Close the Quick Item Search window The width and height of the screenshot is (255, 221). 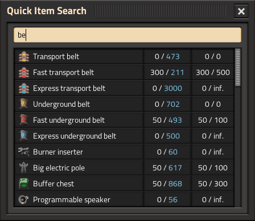tap(241, 11)
